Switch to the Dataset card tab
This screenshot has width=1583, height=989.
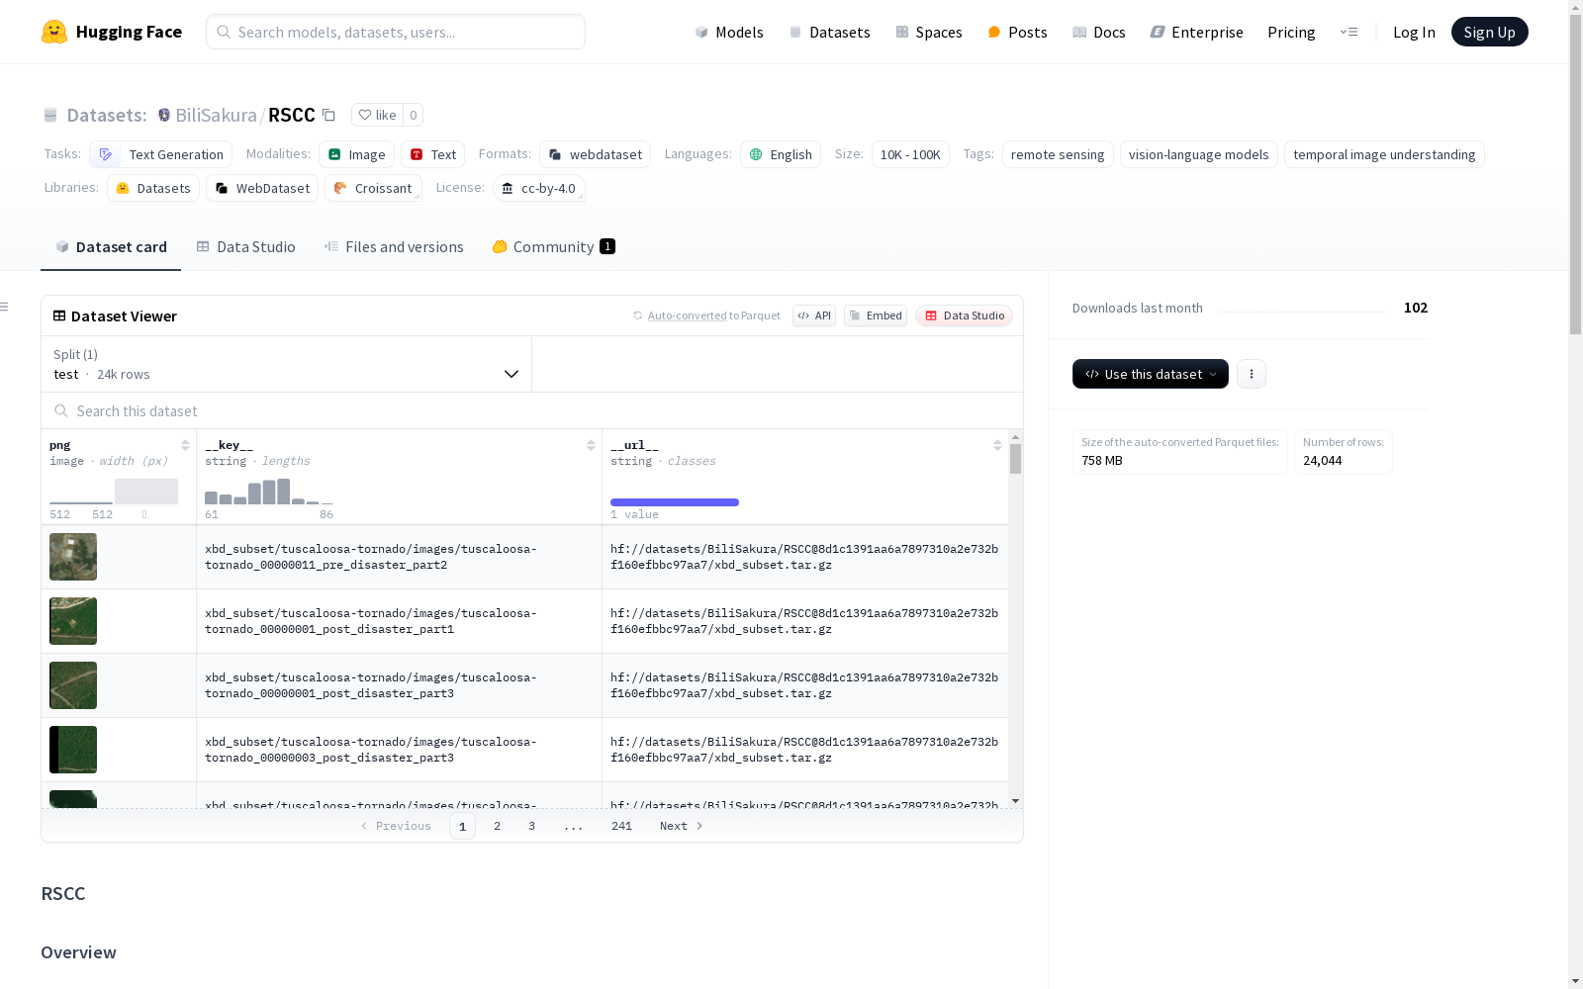click(x=111, y=247)
